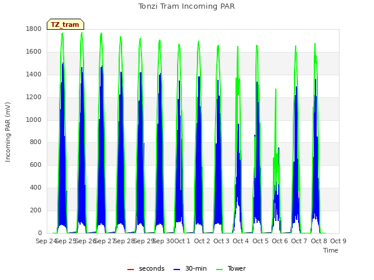Select the seconds legend entry

[x=146, y=268]
